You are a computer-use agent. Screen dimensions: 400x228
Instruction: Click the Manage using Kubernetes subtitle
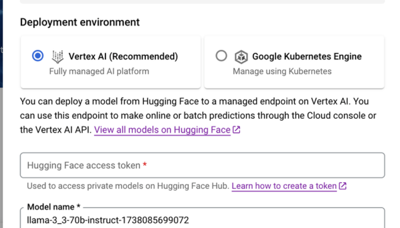point(282,71)
